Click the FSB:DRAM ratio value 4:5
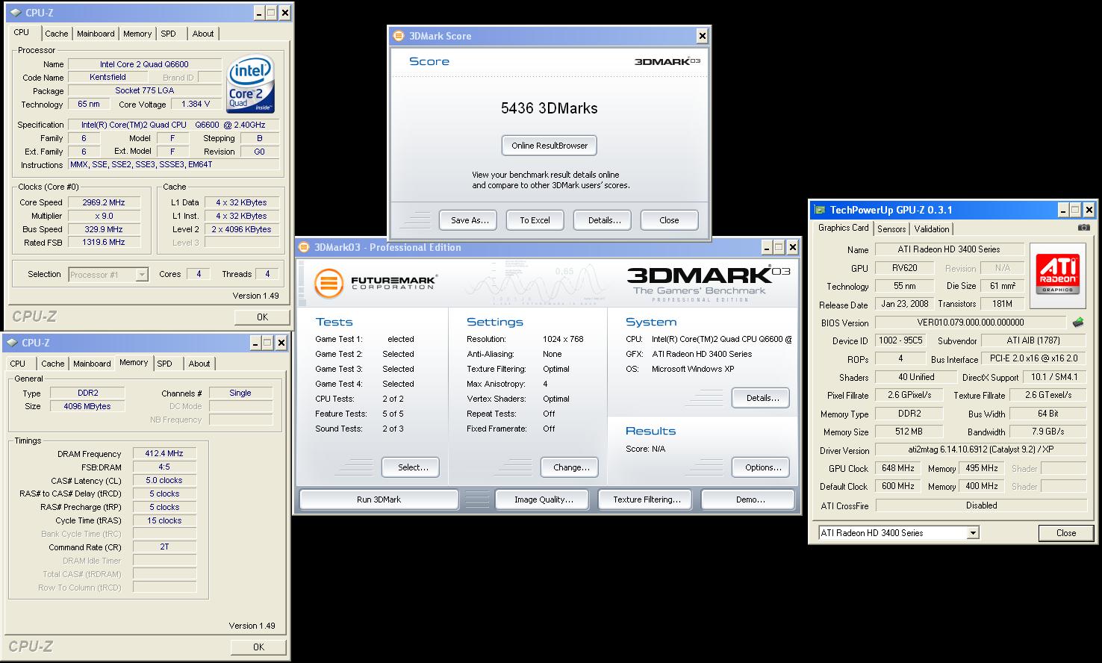Image resolution: width=1102 pixels, height=663 pixels. coord(164,467)
